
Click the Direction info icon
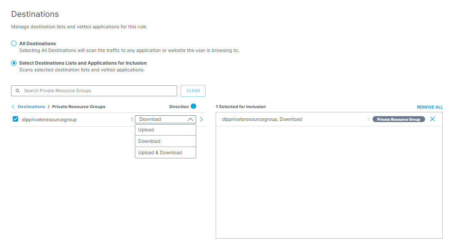click(193, 106)
